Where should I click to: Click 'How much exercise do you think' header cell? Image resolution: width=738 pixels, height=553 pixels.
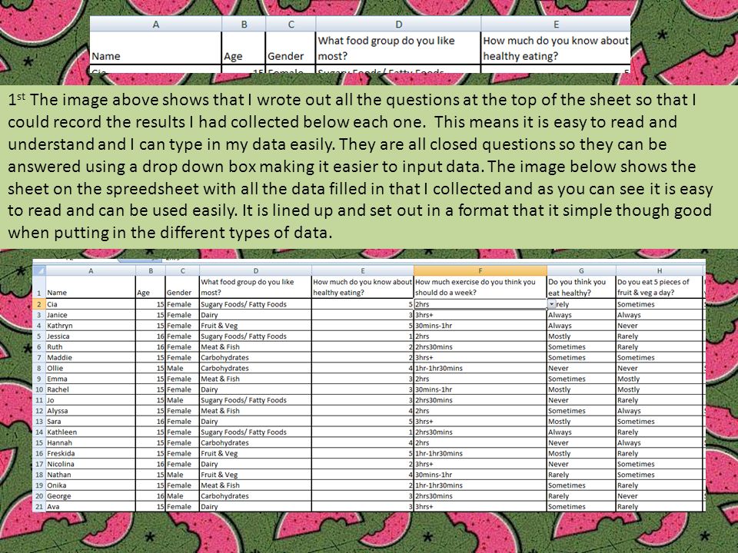point(480,287)
